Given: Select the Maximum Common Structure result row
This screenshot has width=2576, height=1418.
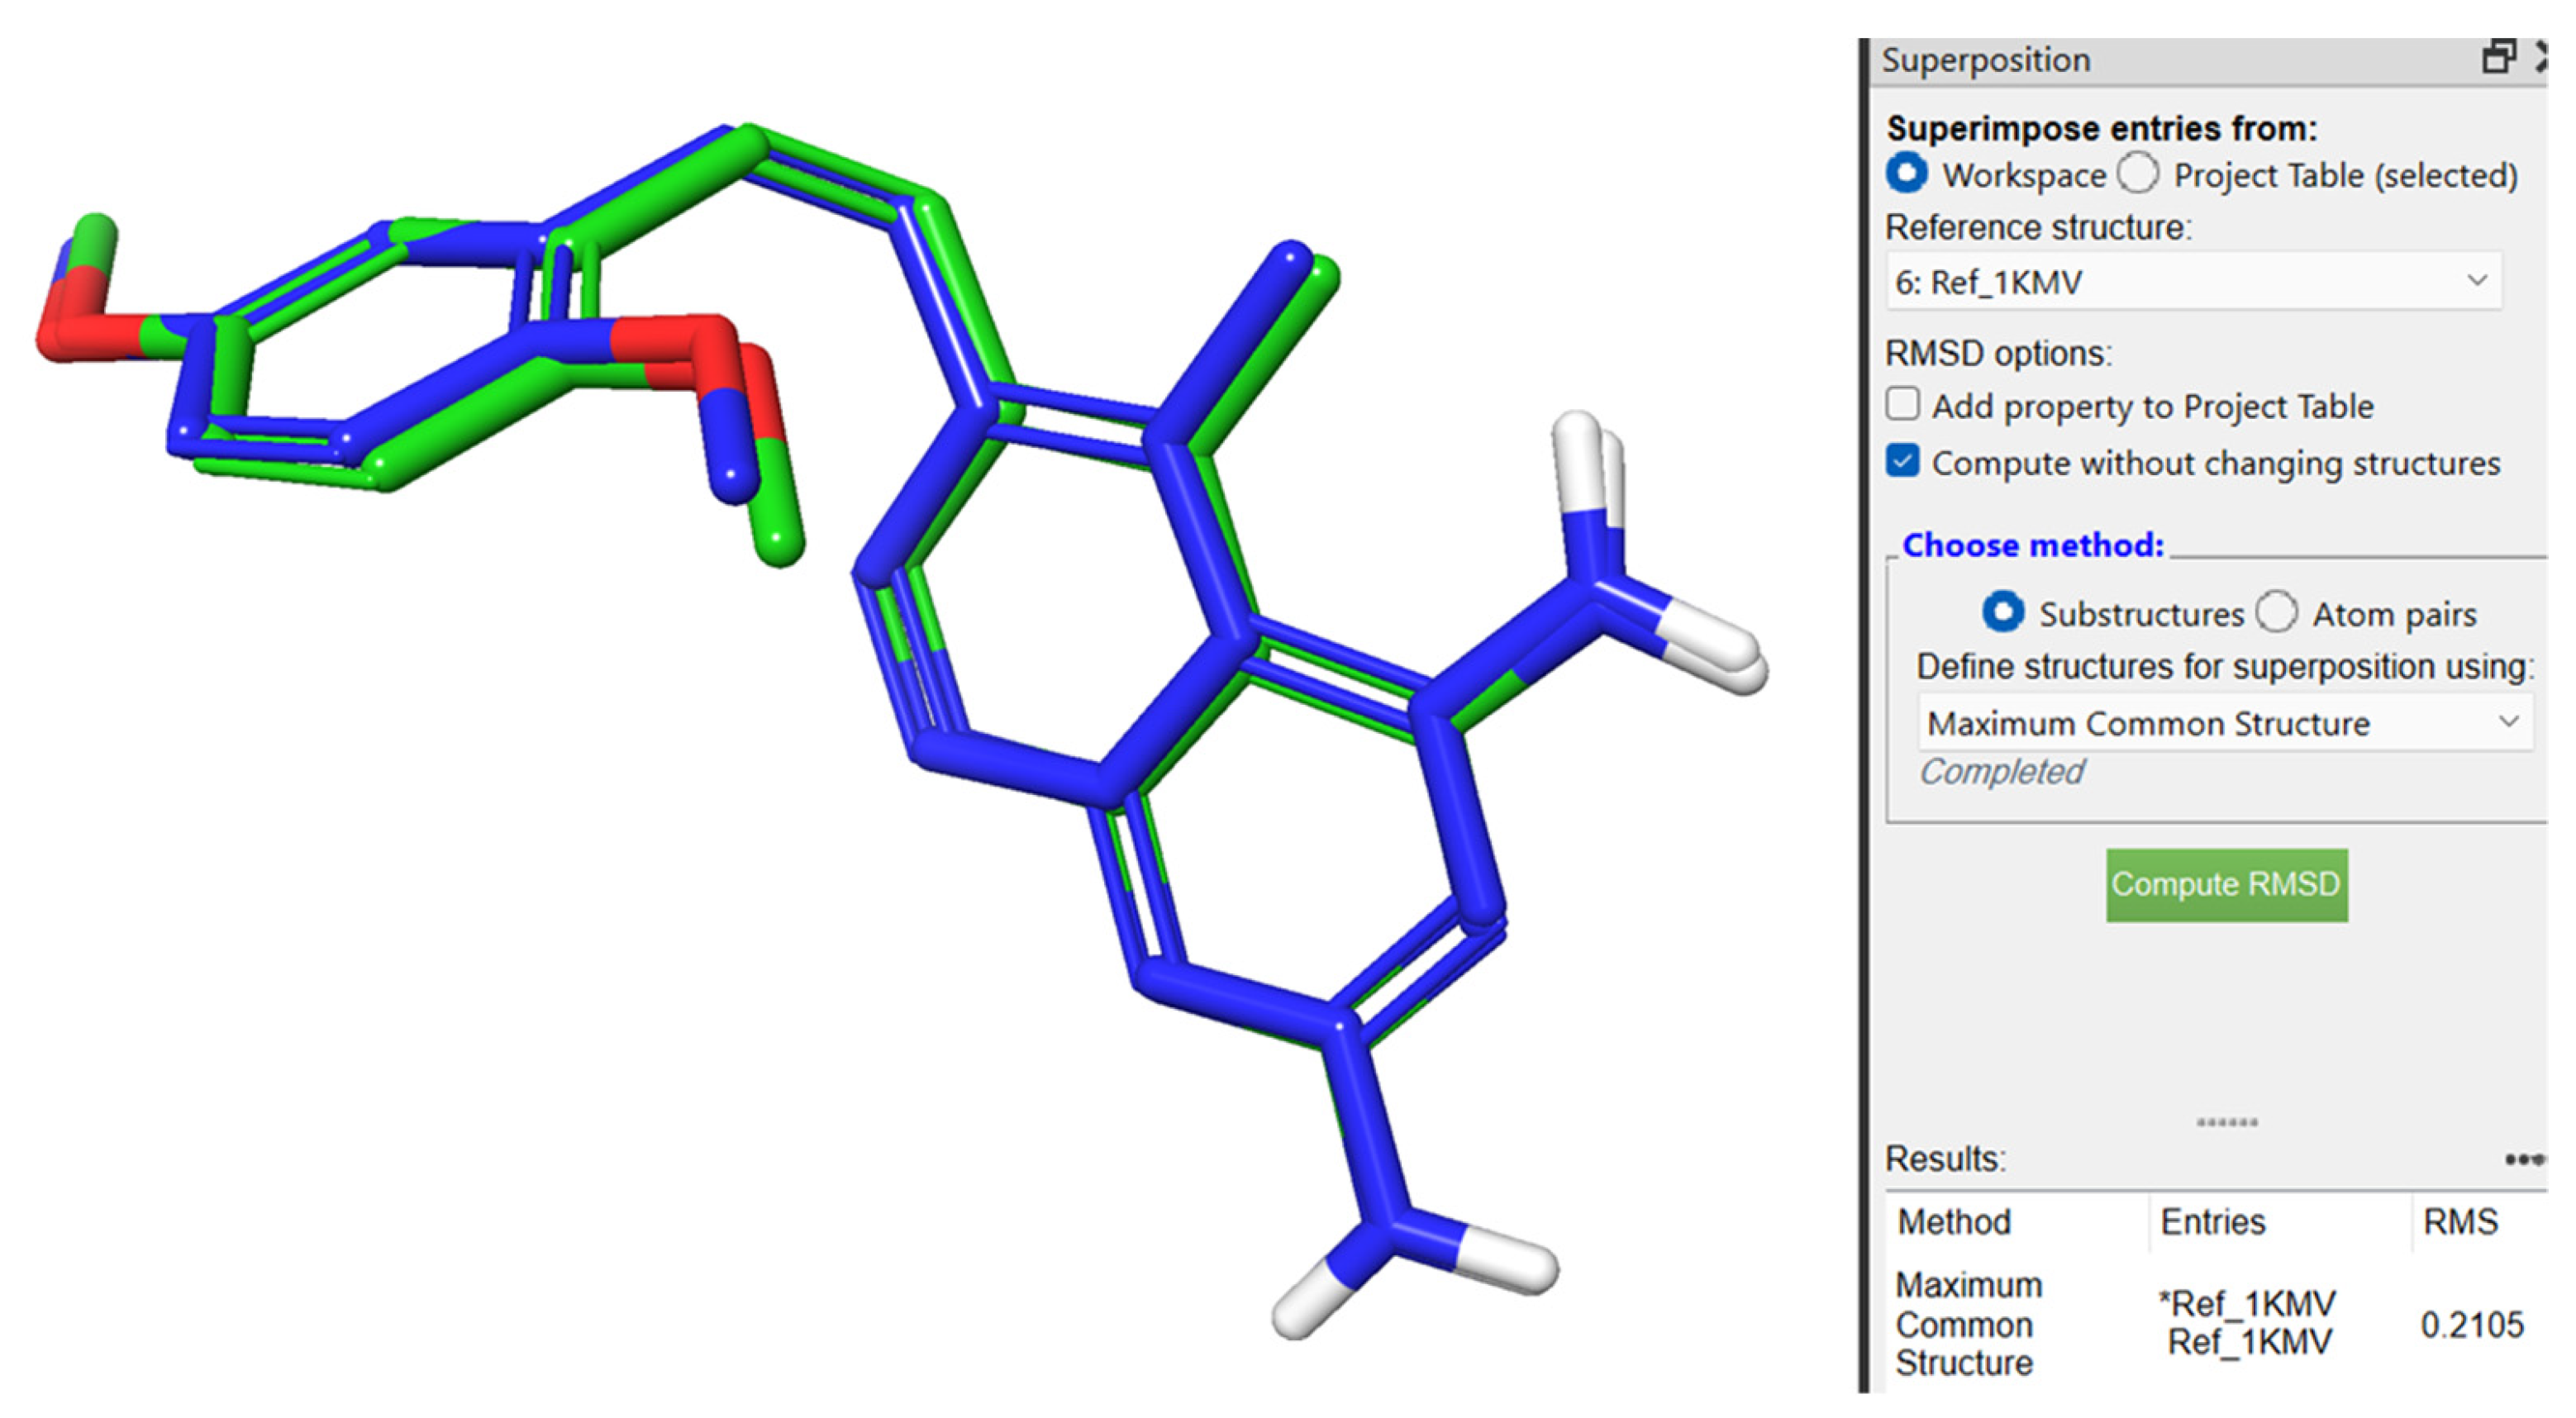Looking at the screenshot, I should coord(1968,1324).
